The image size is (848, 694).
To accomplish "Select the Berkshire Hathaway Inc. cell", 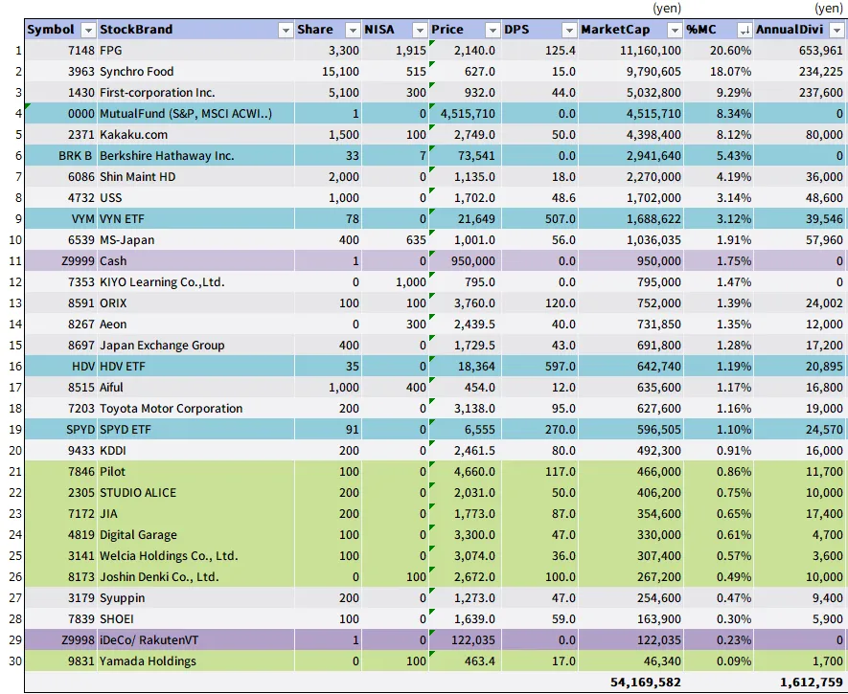I will [x=192, y=156].
